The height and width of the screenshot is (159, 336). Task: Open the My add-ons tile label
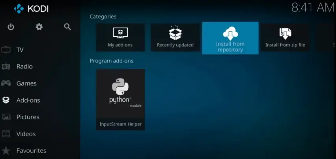point(120,45)
